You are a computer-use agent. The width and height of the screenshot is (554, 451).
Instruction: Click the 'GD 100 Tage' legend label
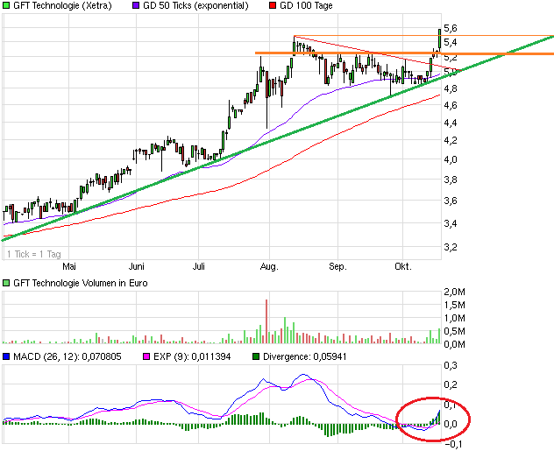pyautogui.click(x=306, y=5)
